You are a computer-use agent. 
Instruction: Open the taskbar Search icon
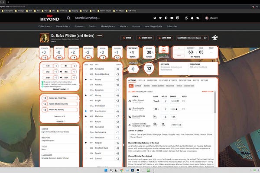pyautogui.click(x=111, y=170)
